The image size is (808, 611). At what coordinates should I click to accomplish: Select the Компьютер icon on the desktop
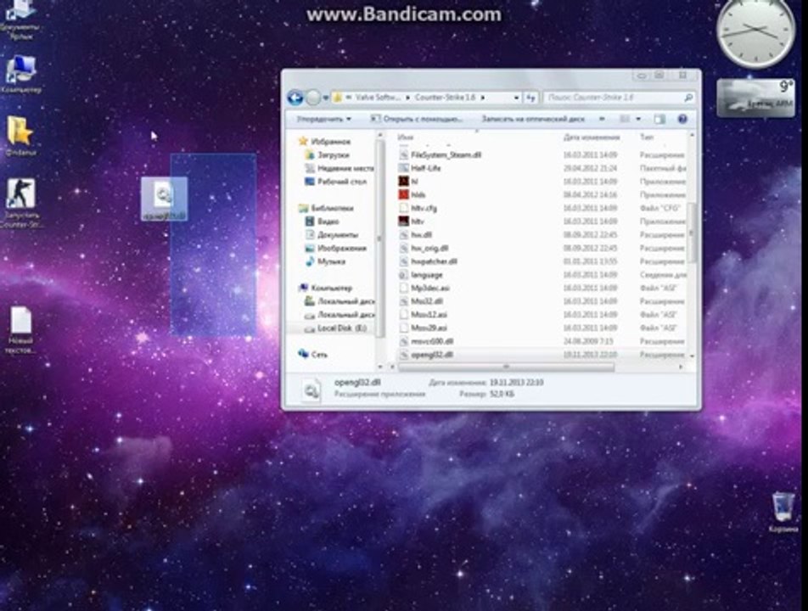pos(20,75)
